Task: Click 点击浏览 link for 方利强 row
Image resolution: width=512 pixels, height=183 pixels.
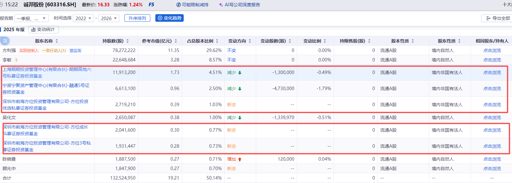Action: pos(492,50)
